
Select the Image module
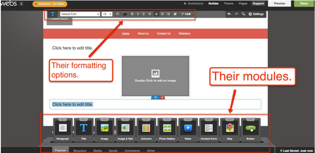point(104,130)
